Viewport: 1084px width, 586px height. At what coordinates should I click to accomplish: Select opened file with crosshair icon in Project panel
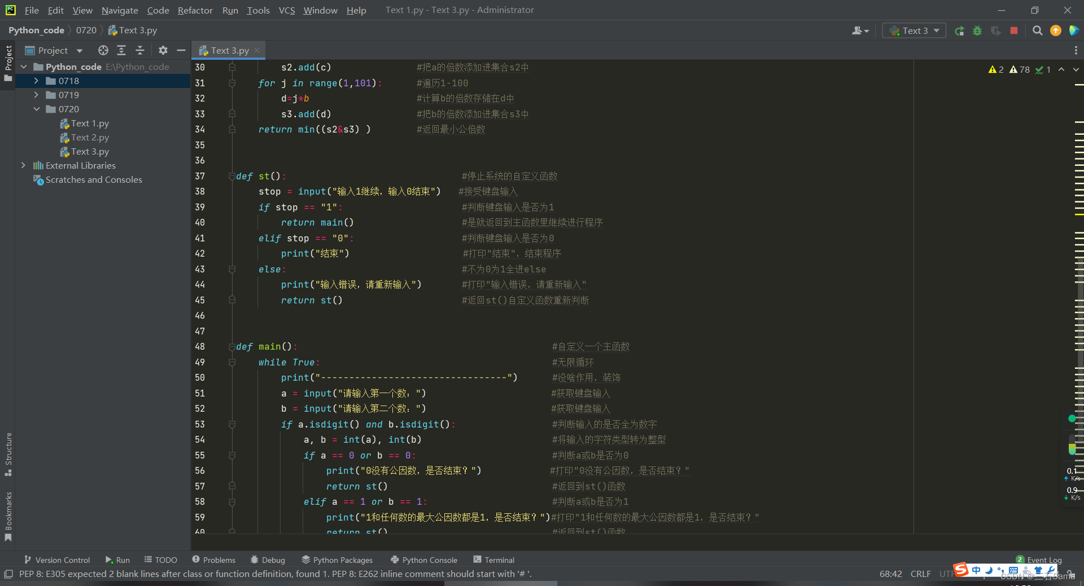coord(103,50)
